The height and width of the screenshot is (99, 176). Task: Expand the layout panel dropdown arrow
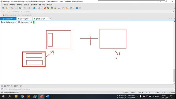[x=73, y=8]
